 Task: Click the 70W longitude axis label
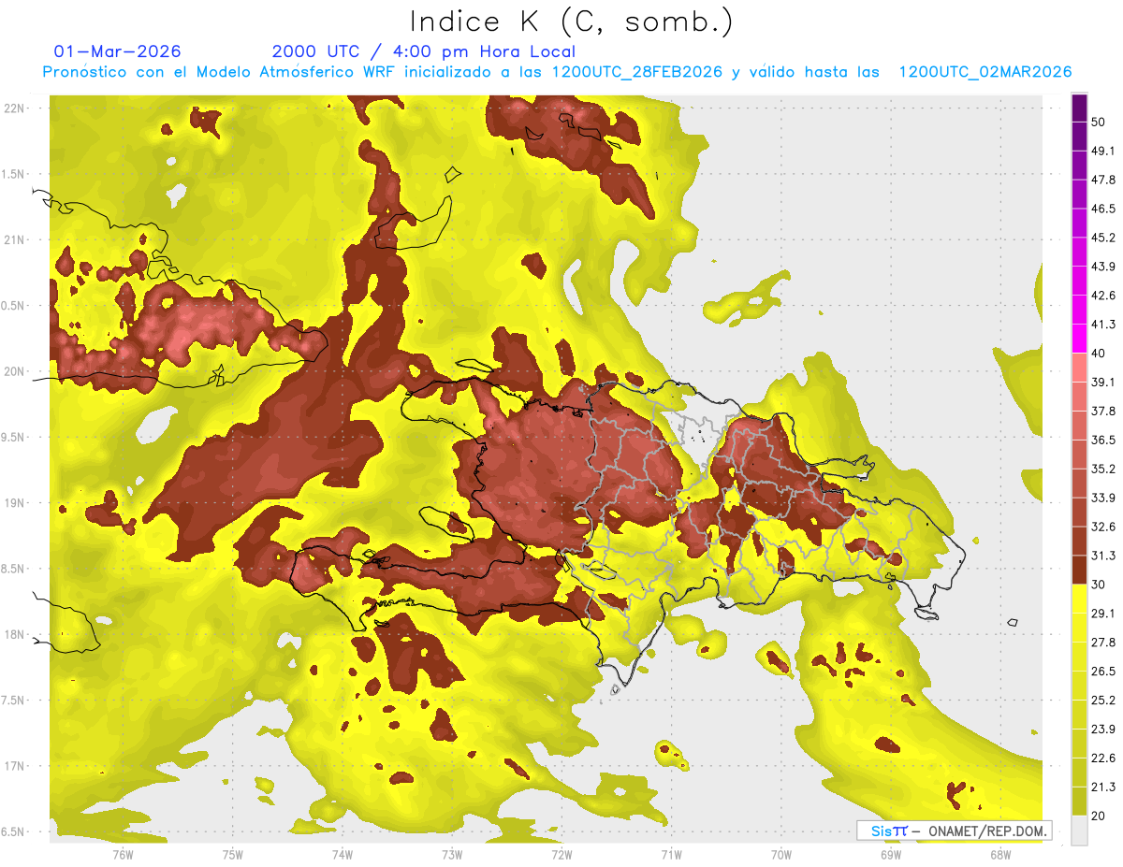pos(781,854)
